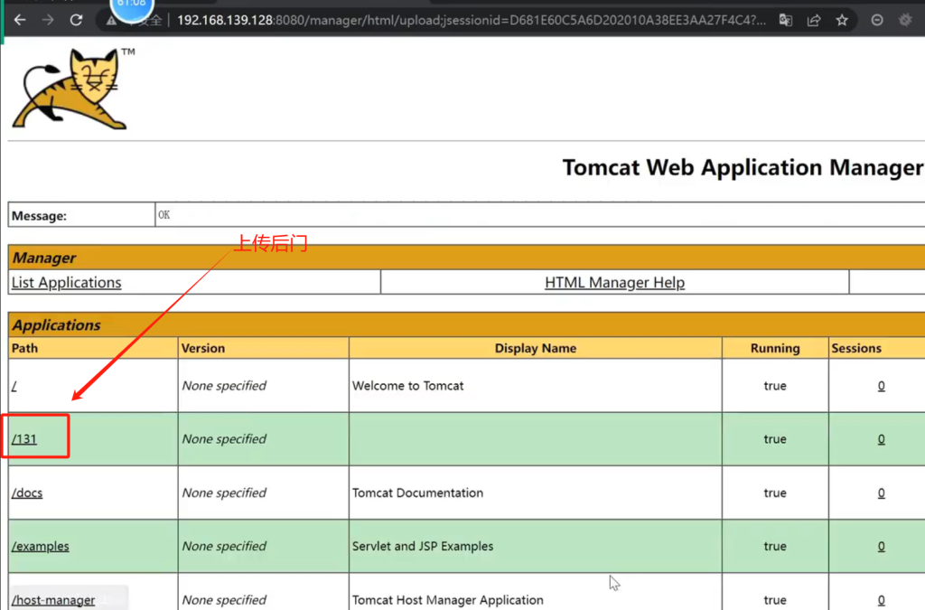
Task: Focus the address bar URL
Action: pos(472,20)
